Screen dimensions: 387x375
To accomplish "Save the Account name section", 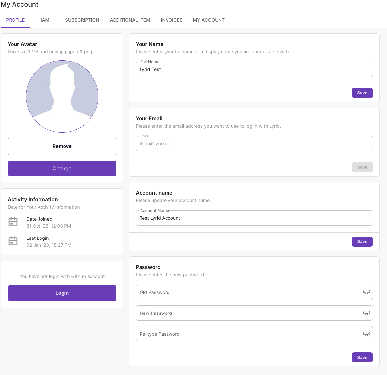I will [x=362, y=242].
